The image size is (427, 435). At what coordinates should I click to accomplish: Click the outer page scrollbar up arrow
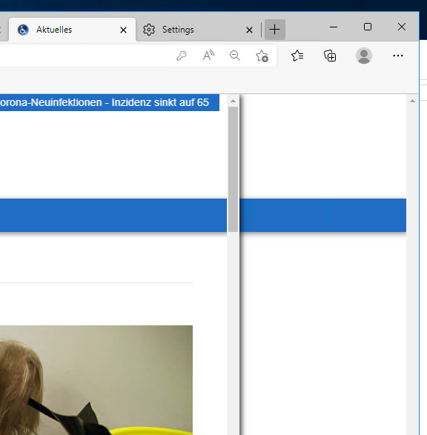[x=413, y=101]
